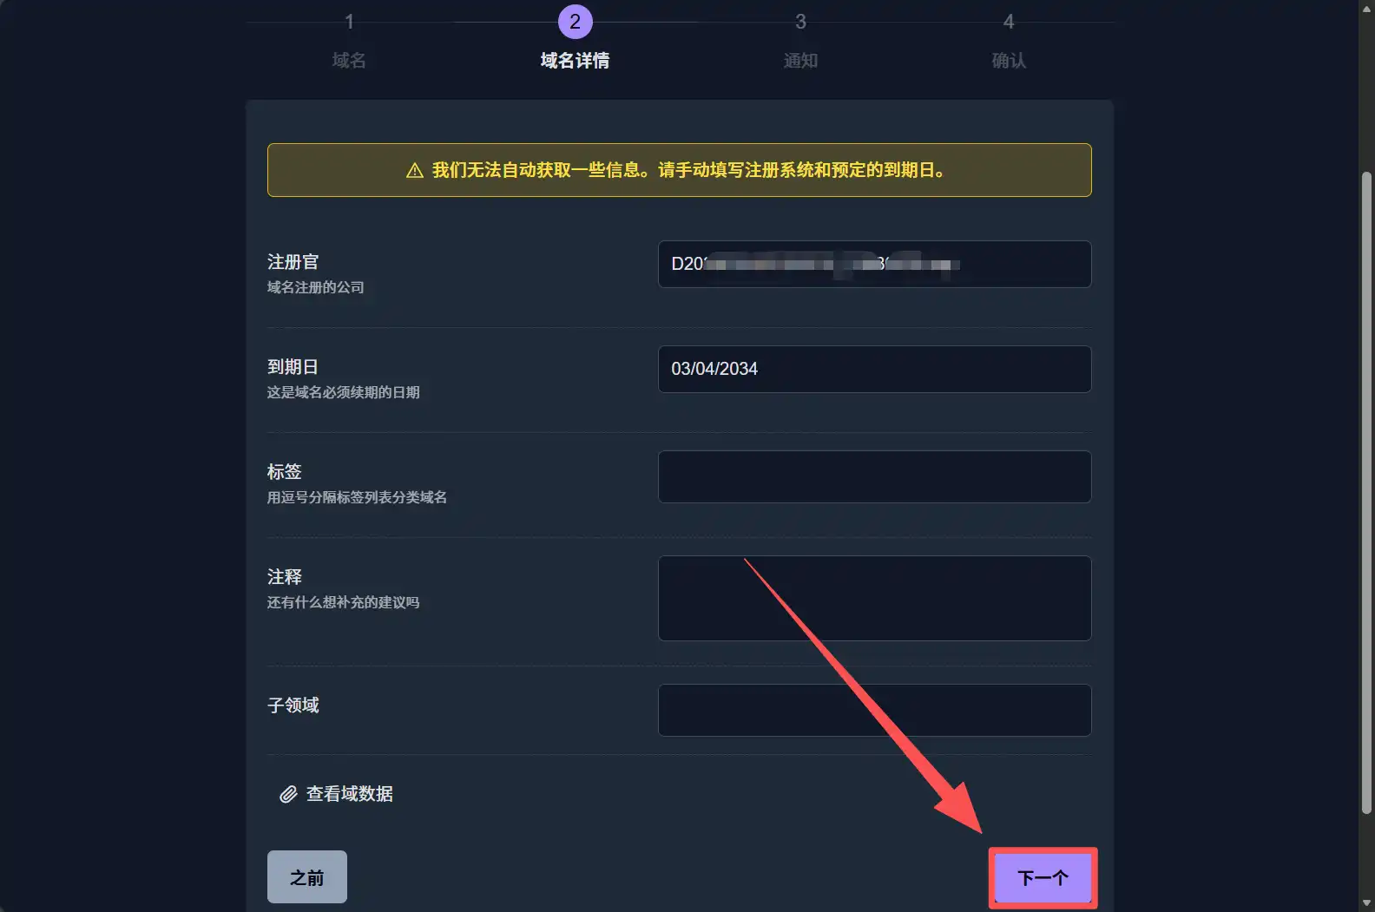
Task: Click the scrollbar up arrow
Action: point(1366,7)
